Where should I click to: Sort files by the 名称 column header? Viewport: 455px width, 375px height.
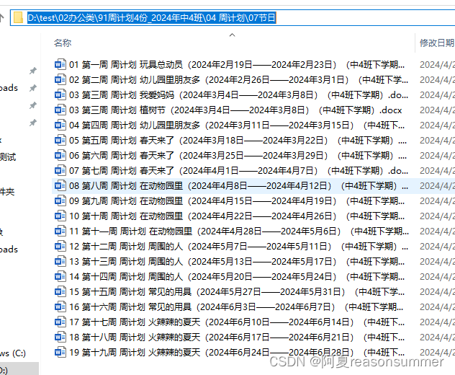(63, 43)
